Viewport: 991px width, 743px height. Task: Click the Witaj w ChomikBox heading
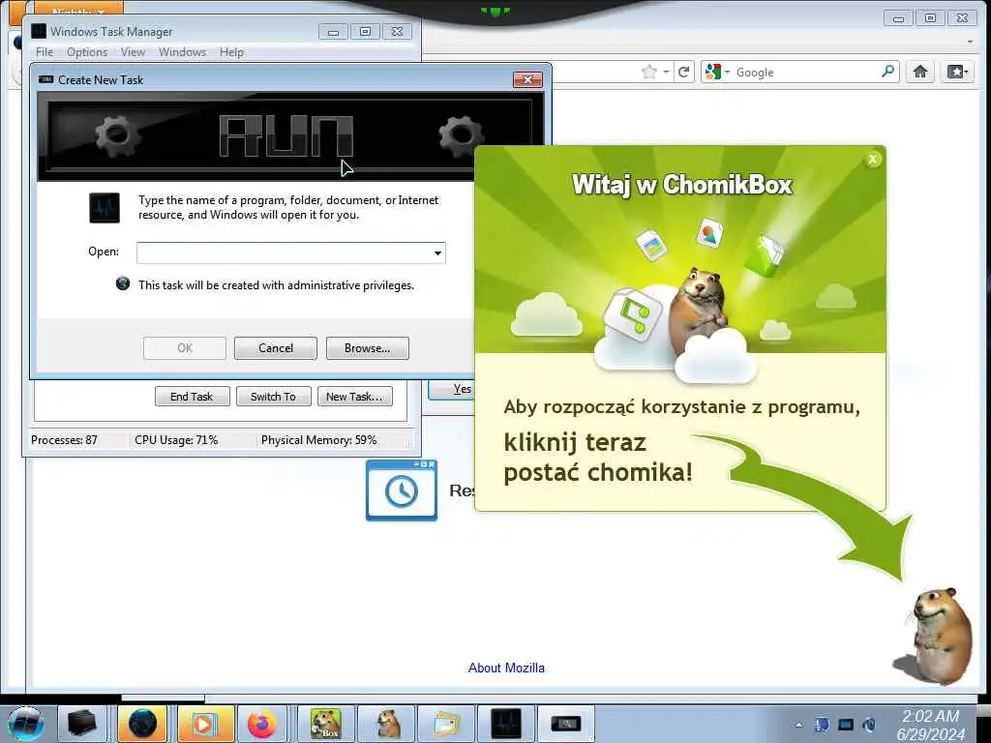click(682, 185)
